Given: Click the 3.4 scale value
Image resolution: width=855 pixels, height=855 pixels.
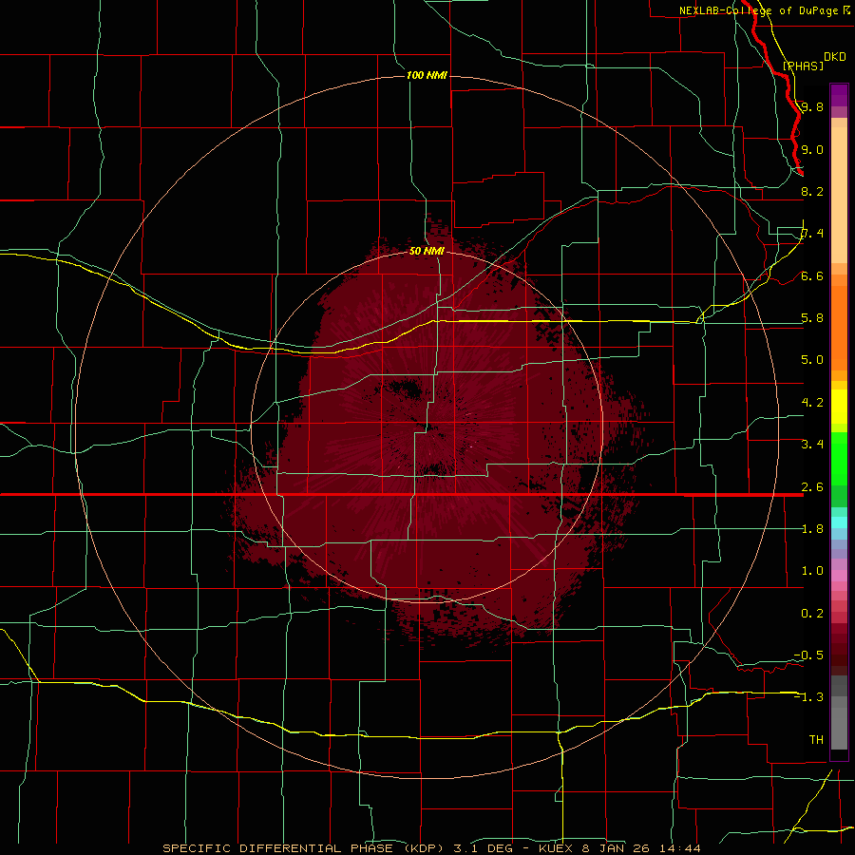Looking at the screenshot, I should coord(812,445).
